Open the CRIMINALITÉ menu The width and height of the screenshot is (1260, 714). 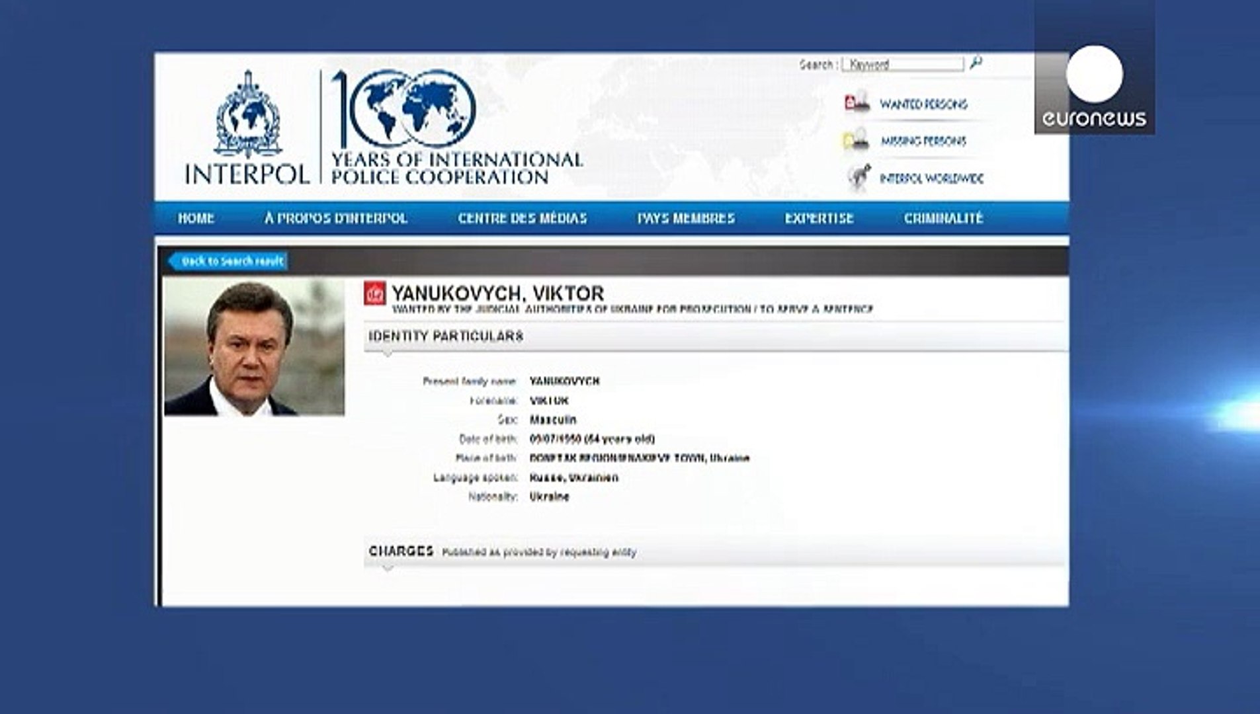944,218
